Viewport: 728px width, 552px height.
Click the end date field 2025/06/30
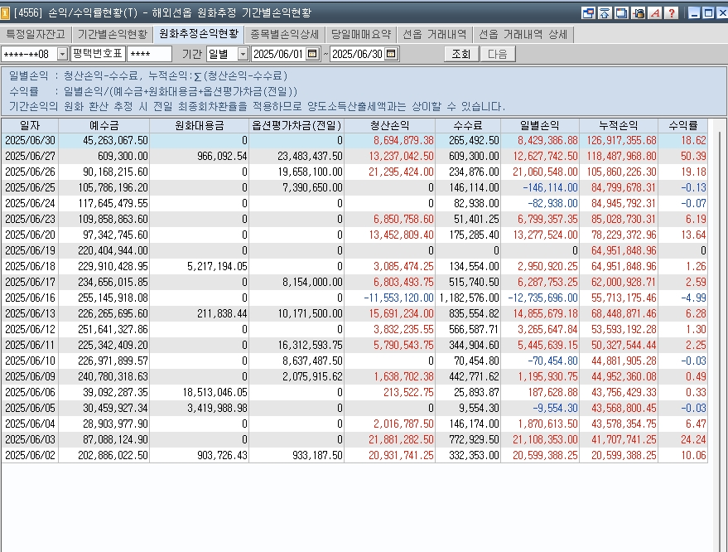coord(358,55)
